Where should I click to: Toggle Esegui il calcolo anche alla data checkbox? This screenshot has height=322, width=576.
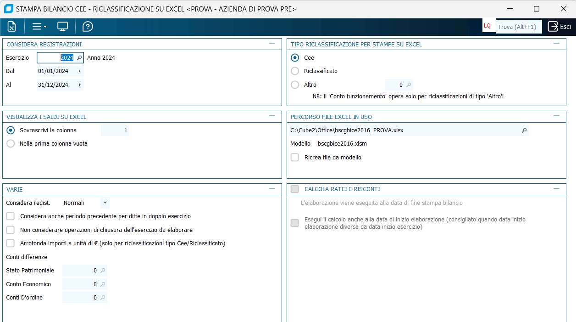point(295,223)
